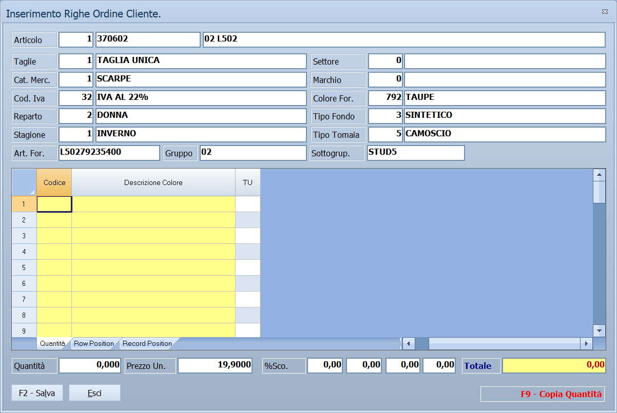The height and width of the screenshot is (413, 617).
Task: Click the grid scroll down arrow
Action: pos(599,331)
